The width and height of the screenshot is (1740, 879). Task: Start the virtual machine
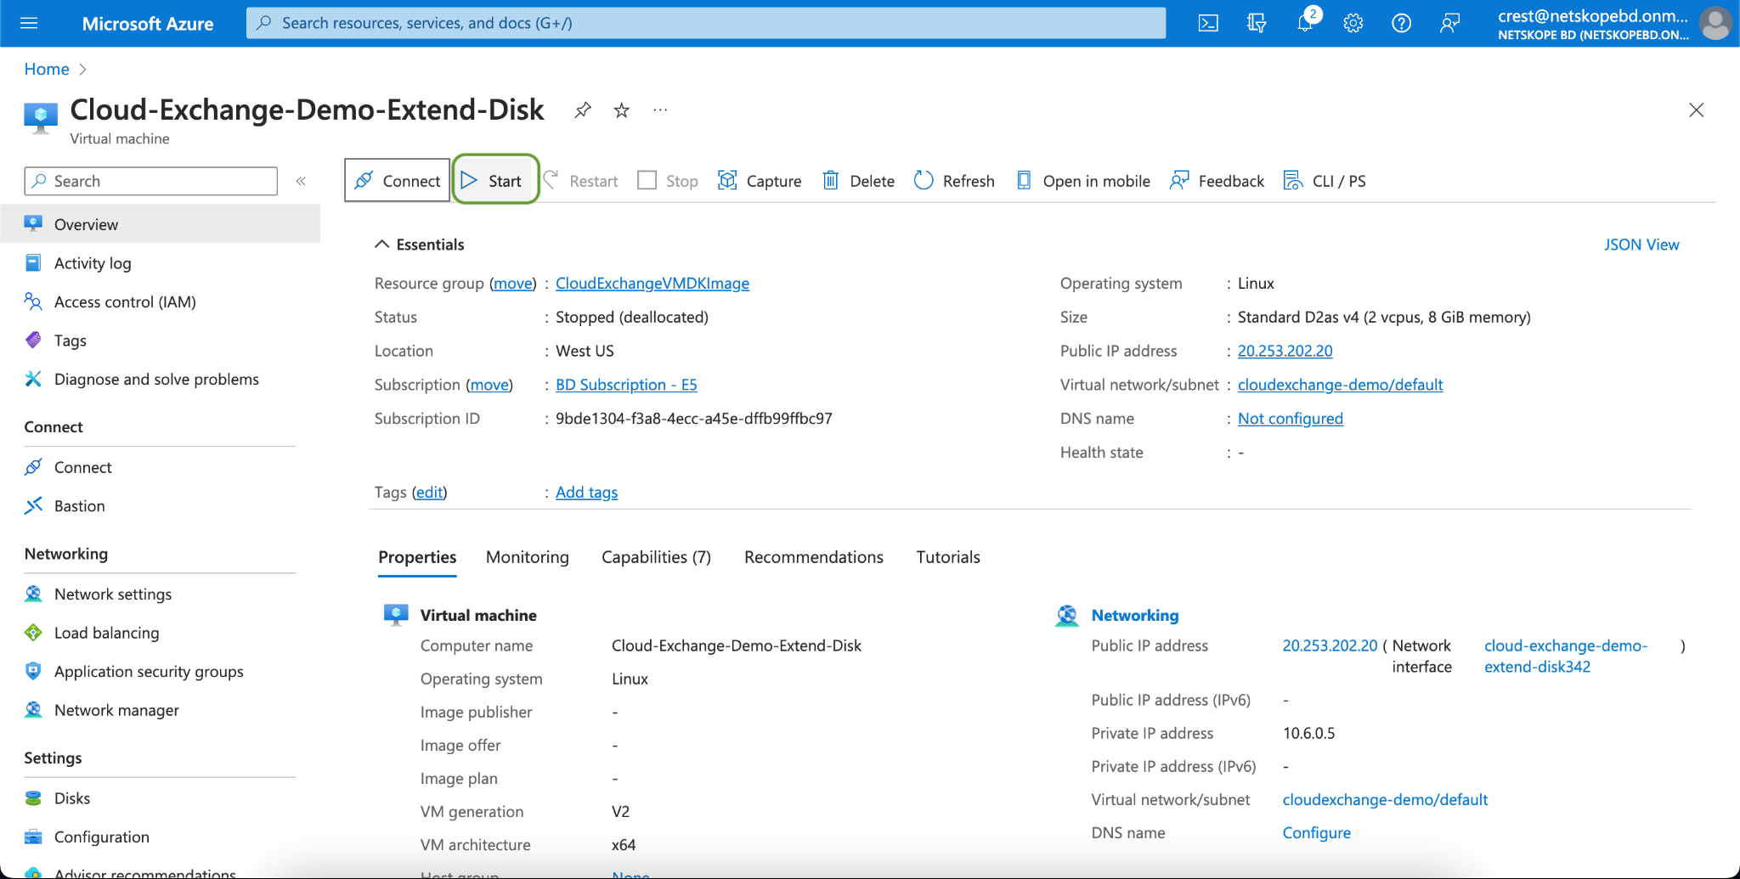[x=495, y=180]
